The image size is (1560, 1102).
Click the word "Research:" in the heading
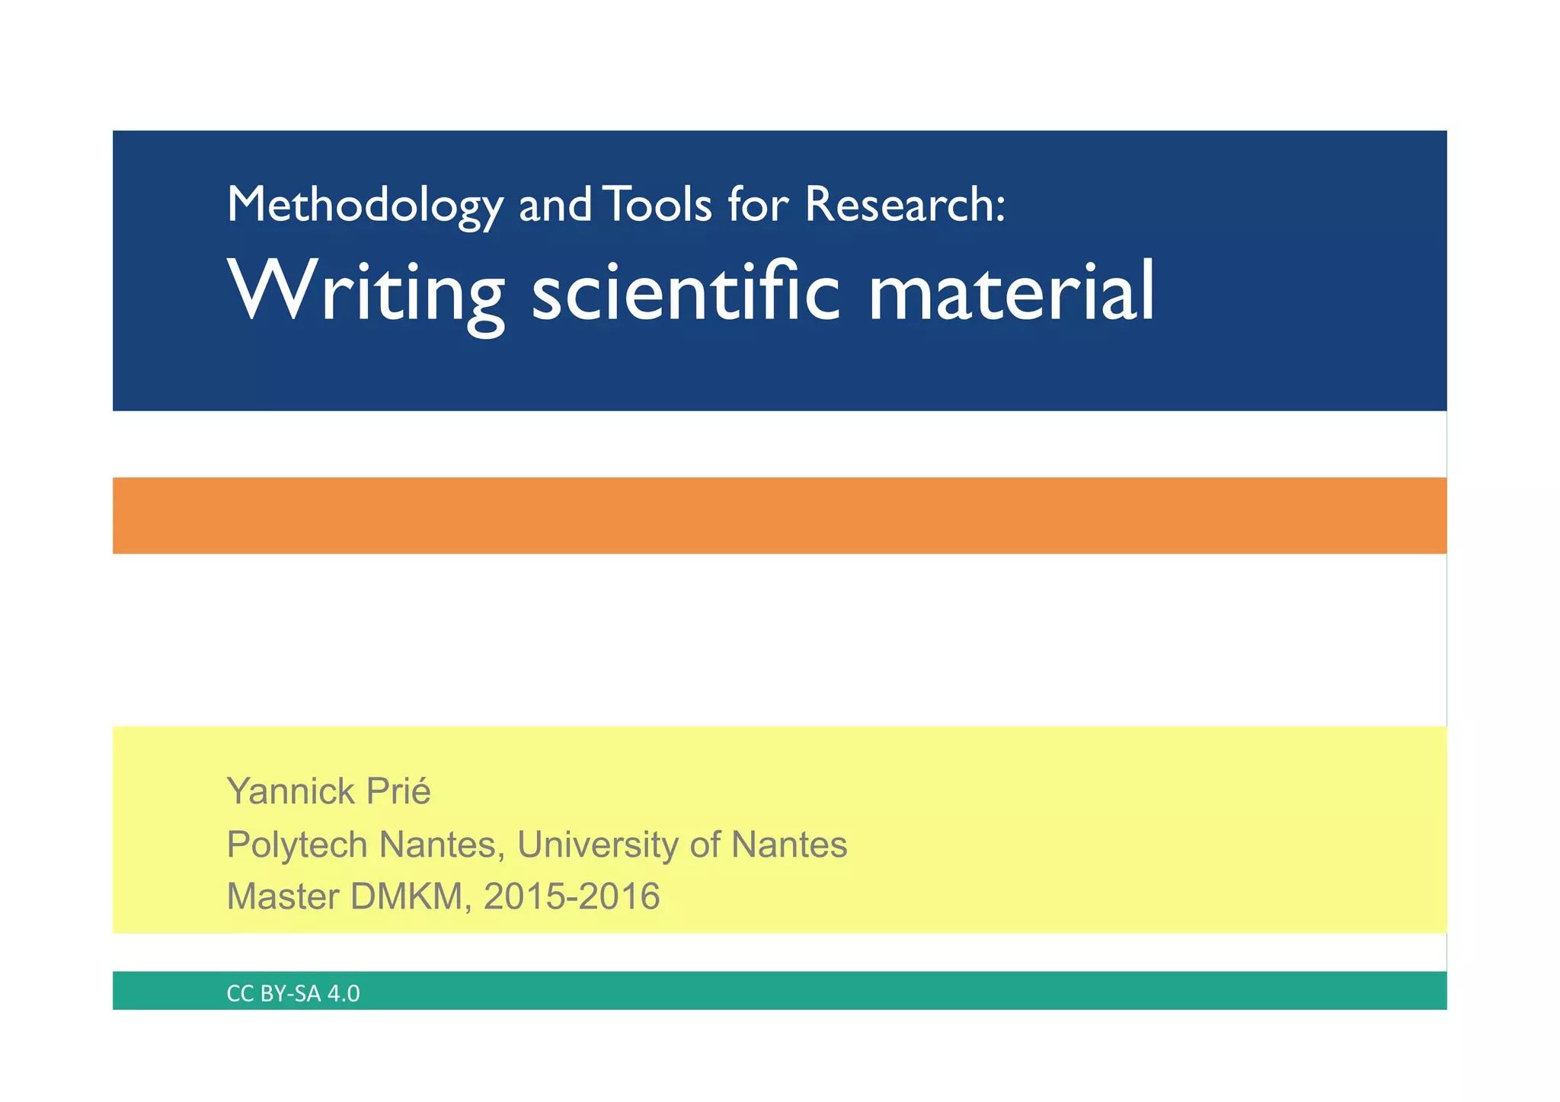[x=905, y=204]
